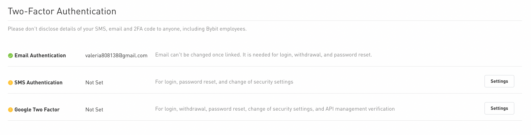Click the Google API management verification description
The width and height of the screenshot is (531, 135).
(x=275, y=109)
